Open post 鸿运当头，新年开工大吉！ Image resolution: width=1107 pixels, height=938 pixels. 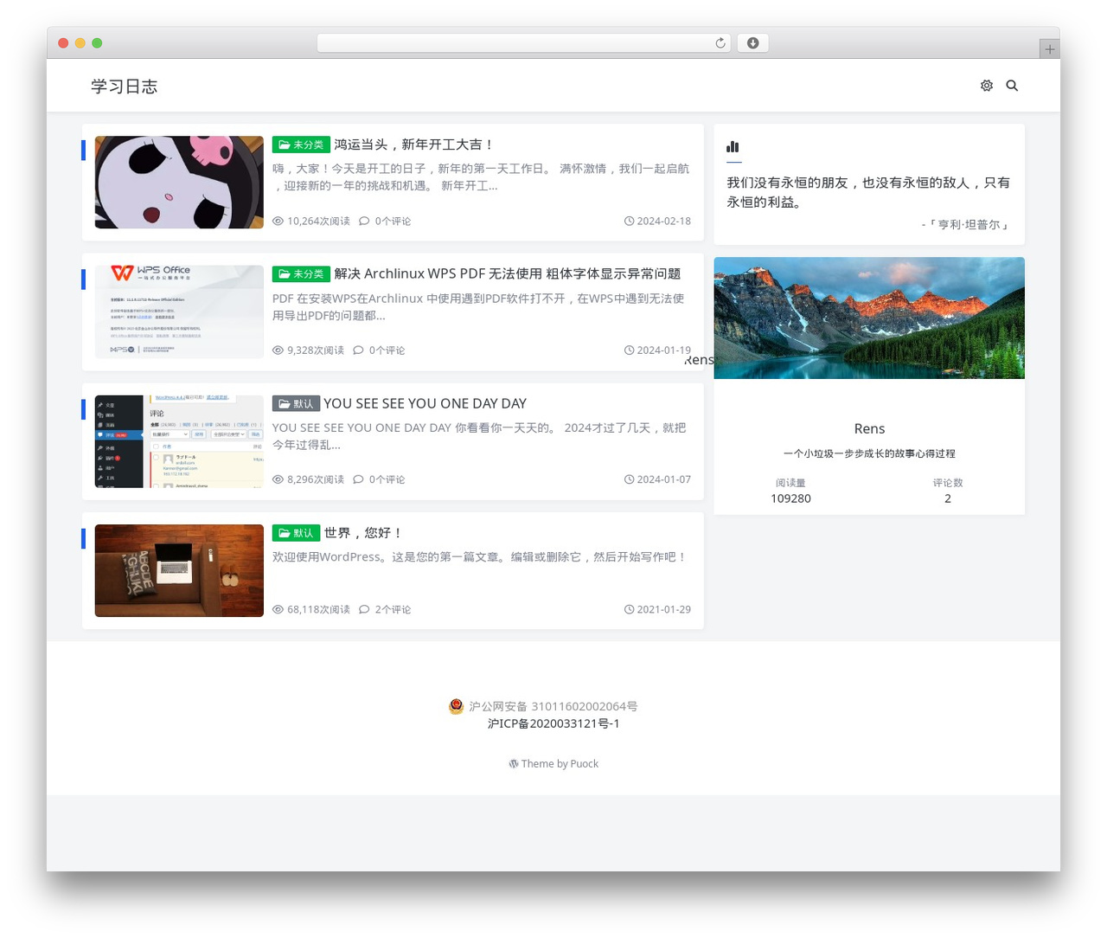[414, 145]
